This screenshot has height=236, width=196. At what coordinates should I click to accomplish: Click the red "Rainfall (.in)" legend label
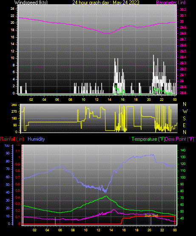click(12, 139)
